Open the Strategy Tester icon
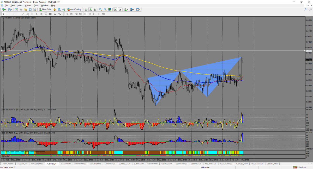313x169 pixels. click(34, 10)
